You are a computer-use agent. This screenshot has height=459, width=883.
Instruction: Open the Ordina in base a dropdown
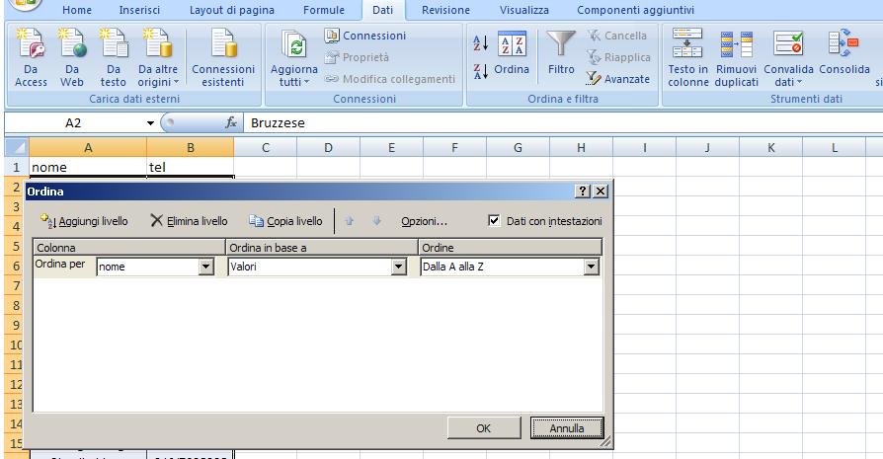tap(399, 266)
